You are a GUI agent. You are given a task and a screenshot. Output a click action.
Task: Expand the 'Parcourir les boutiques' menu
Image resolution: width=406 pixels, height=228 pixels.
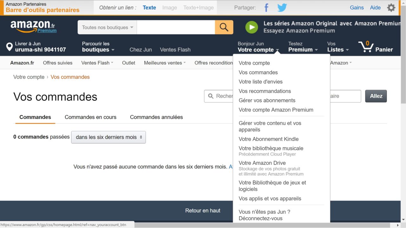click(x=98, y=47)
